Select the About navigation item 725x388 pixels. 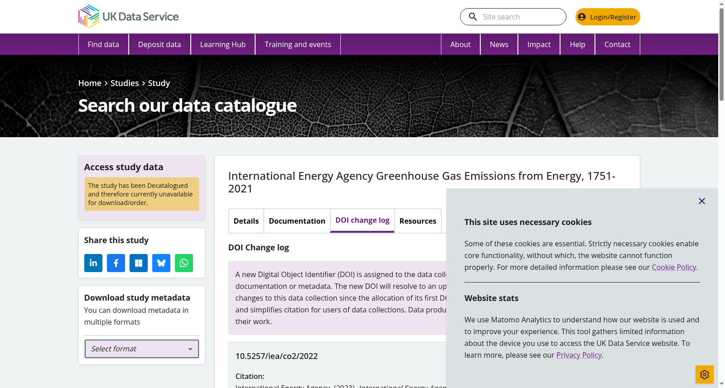tap(460, 44)
